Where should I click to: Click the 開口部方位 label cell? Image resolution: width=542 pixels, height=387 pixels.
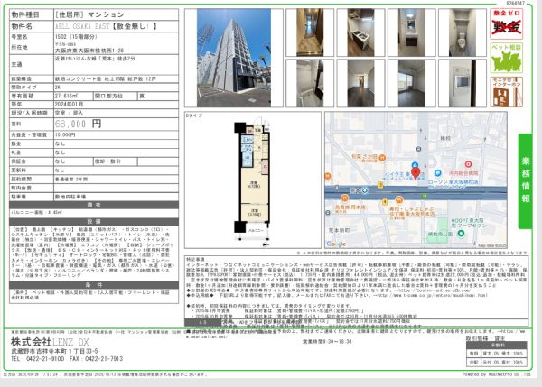tap(116, 96)
